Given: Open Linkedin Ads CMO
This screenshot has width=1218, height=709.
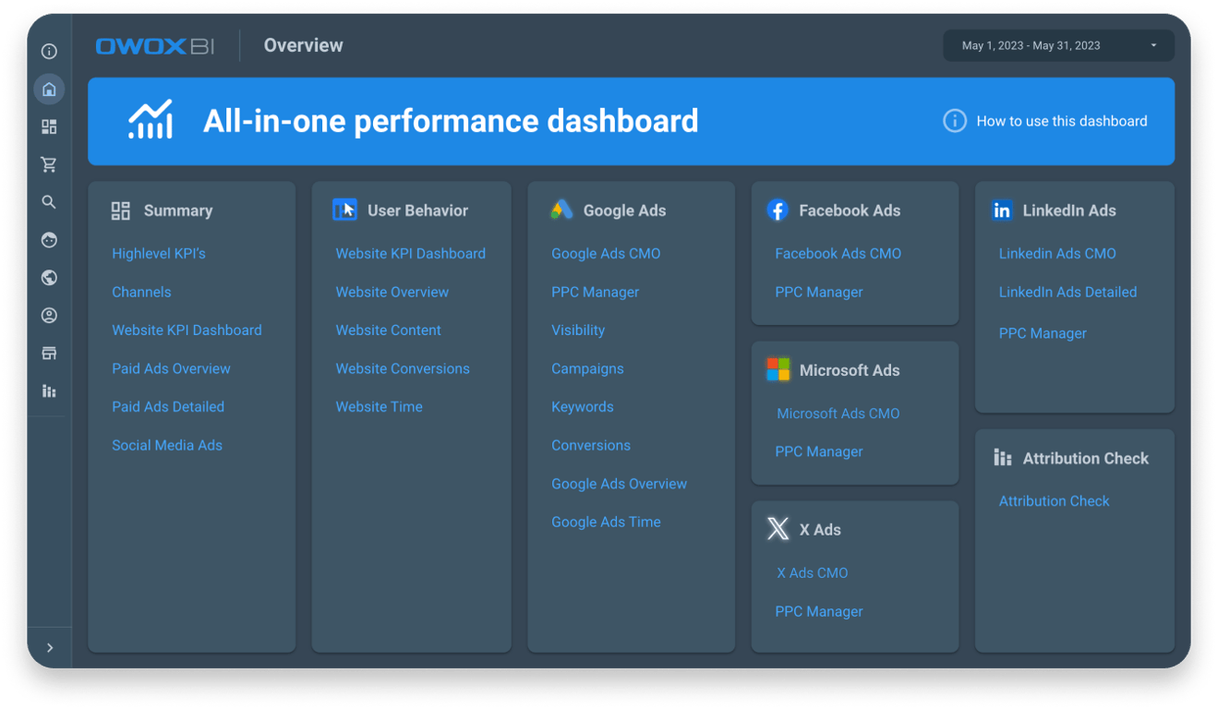Looking at the screenshot, I should (1057, 254).
